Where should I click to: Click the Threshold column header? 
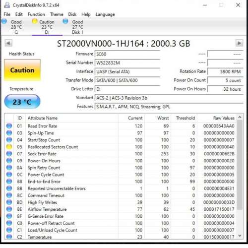pos(184,118)
